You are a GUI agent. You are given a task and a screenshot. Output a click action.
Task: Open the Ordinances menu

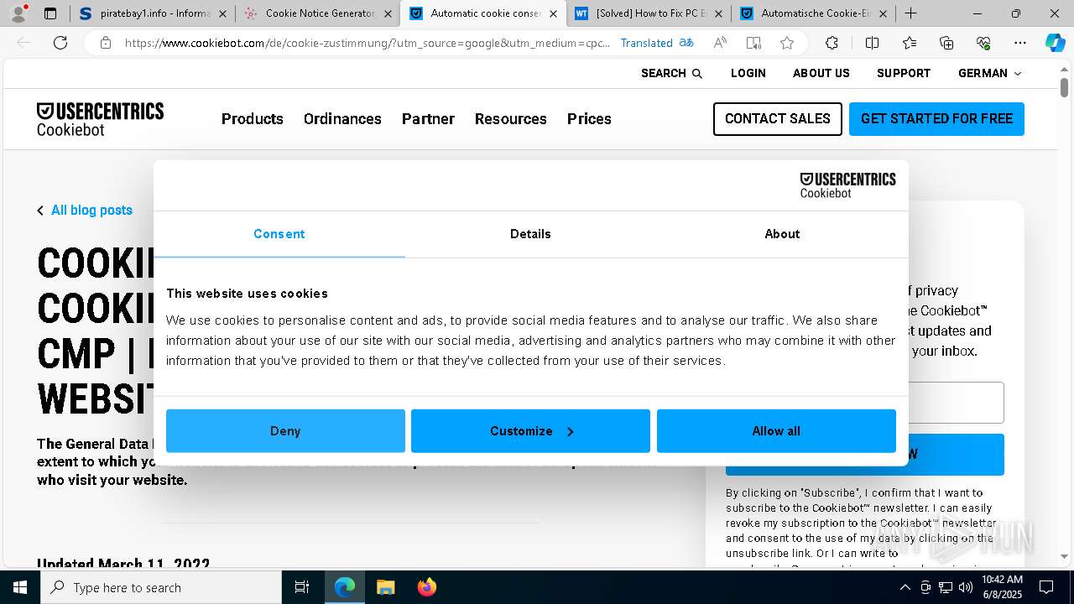coord(342,119)
